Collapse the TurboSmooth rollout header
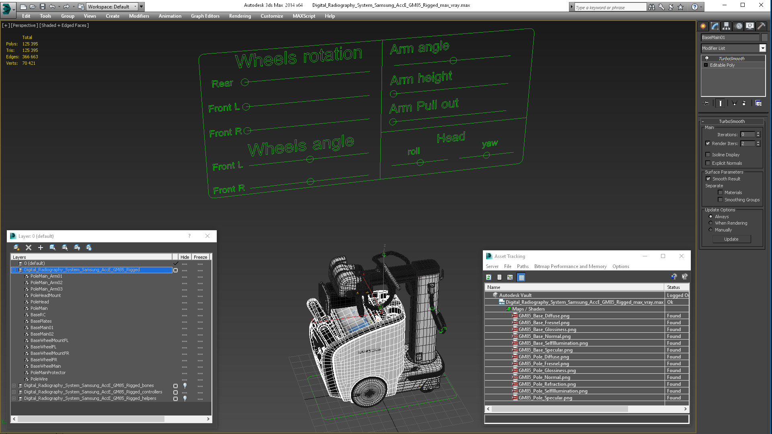The height and width of the screenshot is (434, 772). [x=732, y=121]
